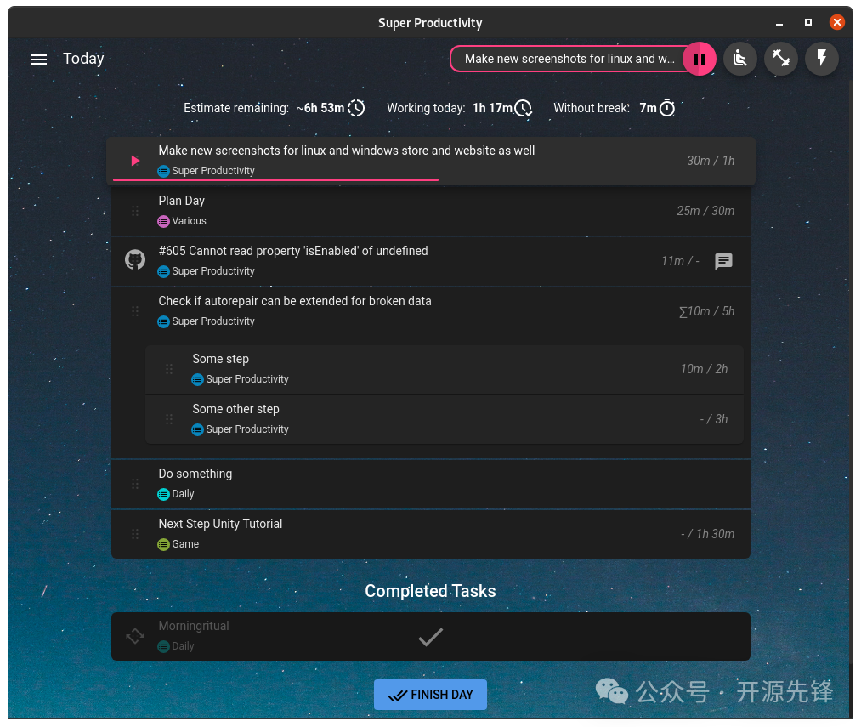Click the Estimate remaining clock icon
861x727 pixels.
(x=356, y=108)
